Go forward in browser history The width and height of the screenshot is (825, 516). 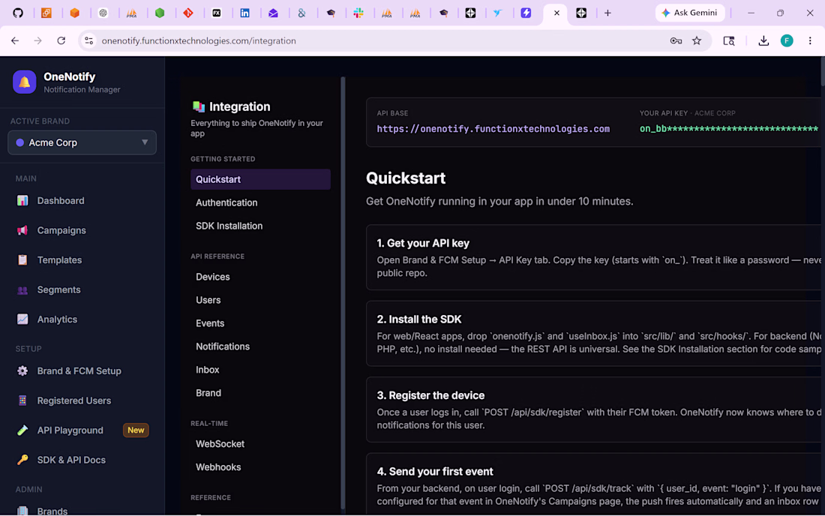coord(38,40)
